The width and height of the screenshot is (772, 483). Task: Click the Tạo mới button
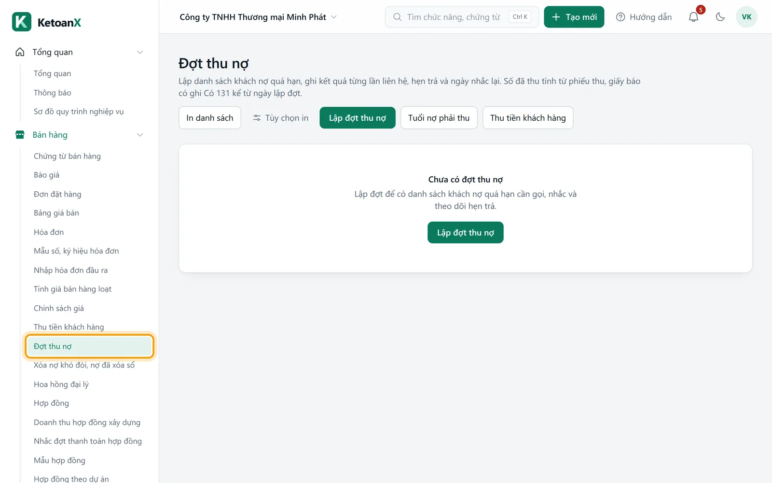574,17
